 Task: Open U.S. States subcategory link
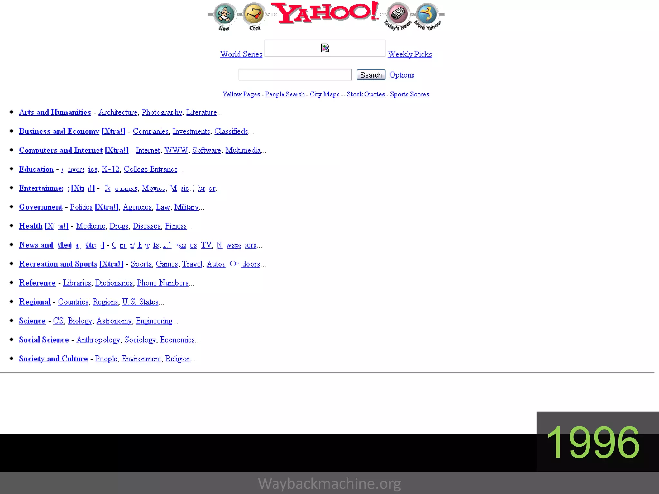click(x=140, y=302)
